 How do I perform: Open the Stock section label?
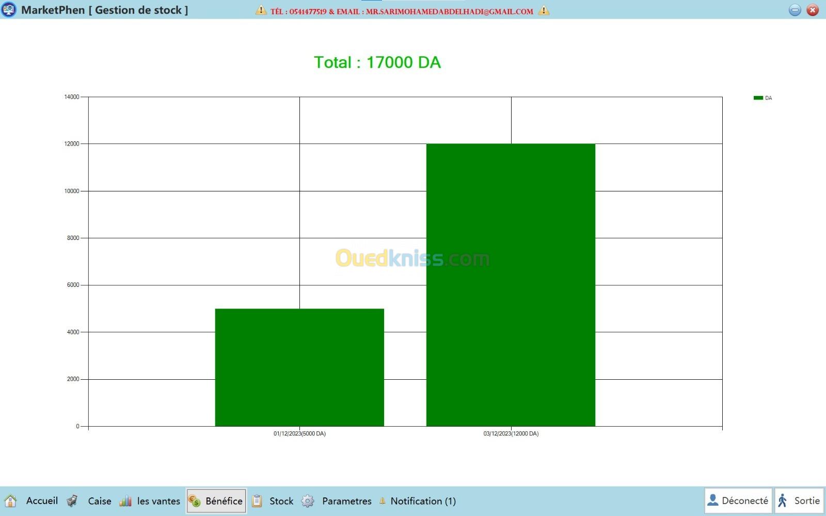(x=281, y=501)
